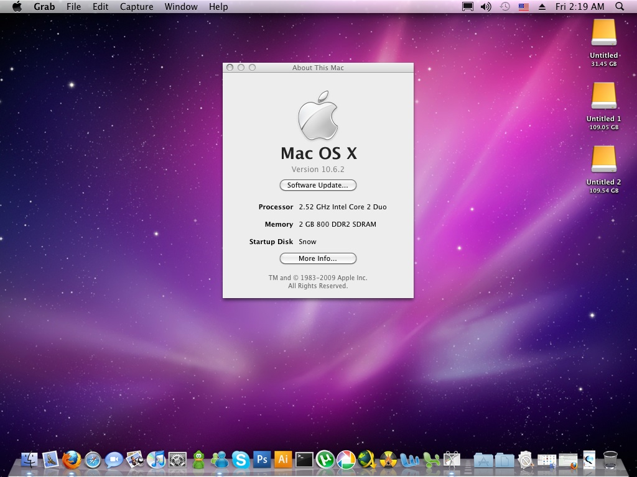Open iPhoto in the dock
Image resolution: width=637 pixels, height=477 pixels.
[x=135, y=460]
